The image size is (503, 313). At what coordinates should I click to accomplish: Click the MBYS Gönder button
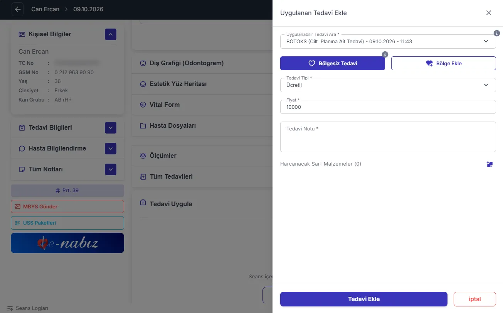pos(67,206)
